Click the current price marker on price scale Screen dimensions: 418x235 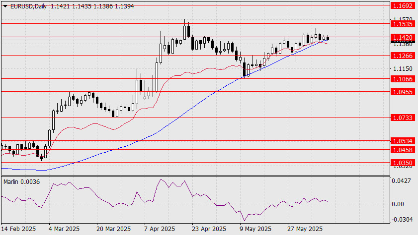click(403, 42)
